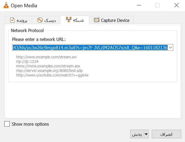Screen dimensions: 185x142
Task: Switch to the دیسک (Disc) tab
Action: coord(46,20)
